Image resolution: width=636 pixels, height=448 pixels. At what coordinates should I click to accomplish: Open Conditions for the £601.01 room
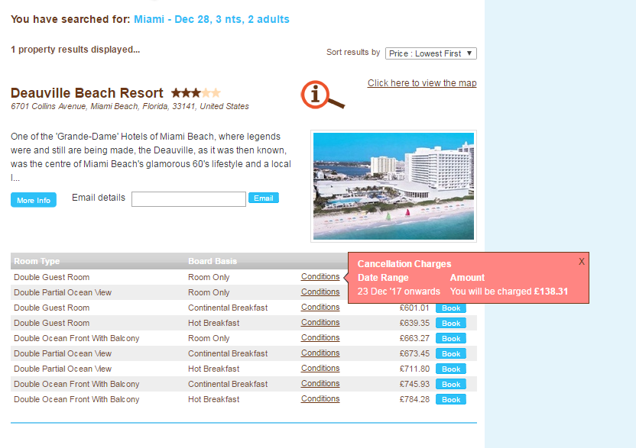point(320,308)
